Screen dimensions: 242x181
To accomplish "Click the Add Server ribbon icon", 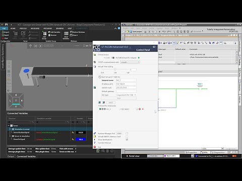I will pyautogui.click(x=15, y=35).
